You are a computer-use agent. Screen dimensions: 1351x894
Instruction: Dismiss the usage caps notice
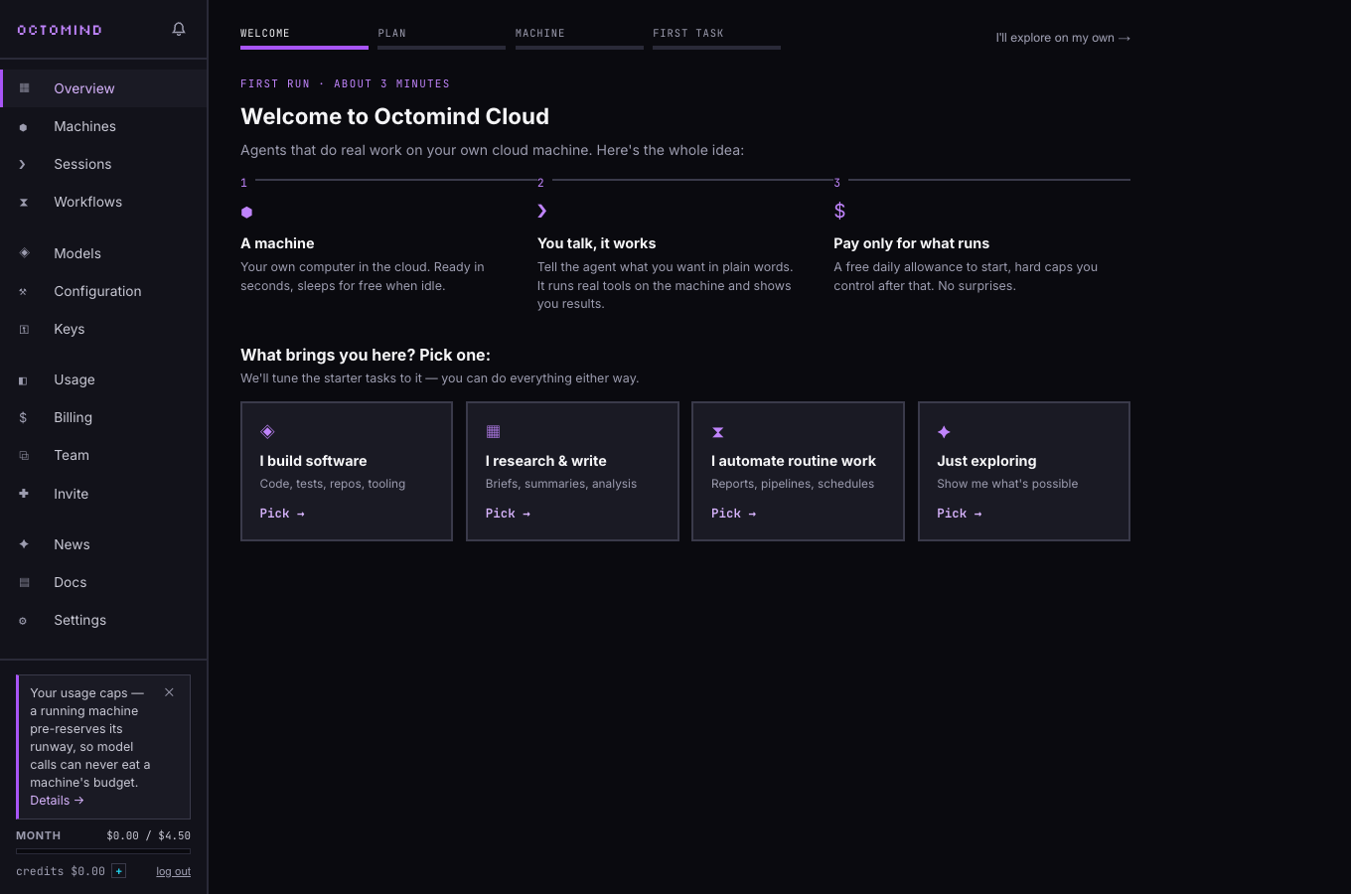click(x=169, y=692)
